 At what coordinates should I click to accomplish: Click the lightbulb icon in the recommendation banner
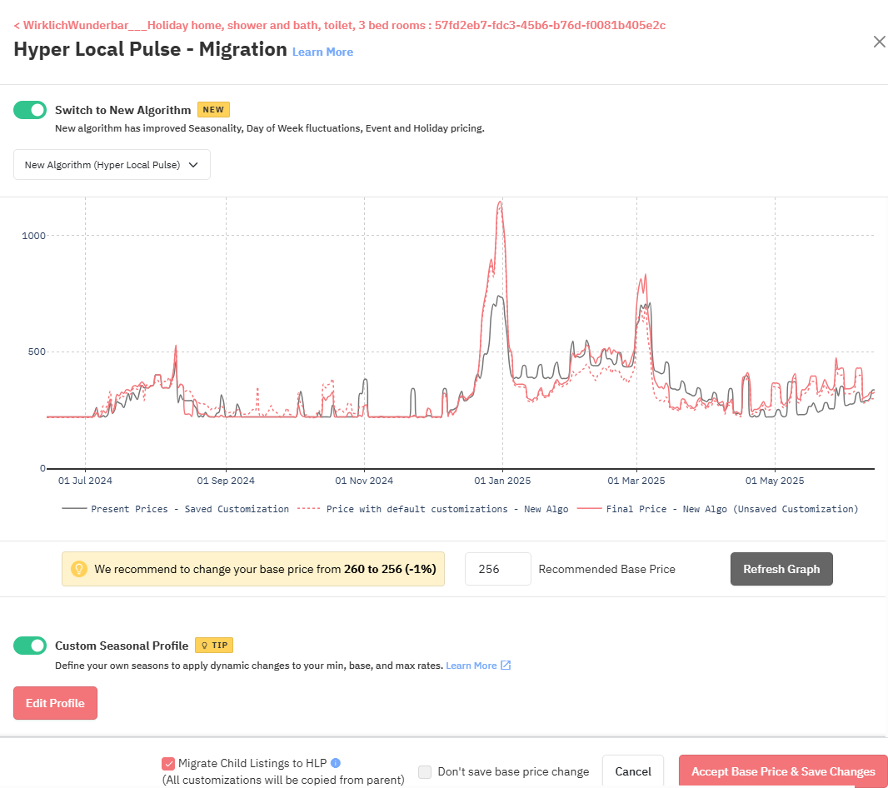click(79, 568)
